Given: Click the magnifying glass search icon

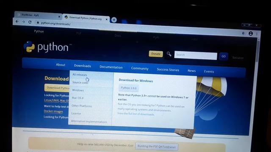Looking at the screenshot, I should [x=169, y=54].
